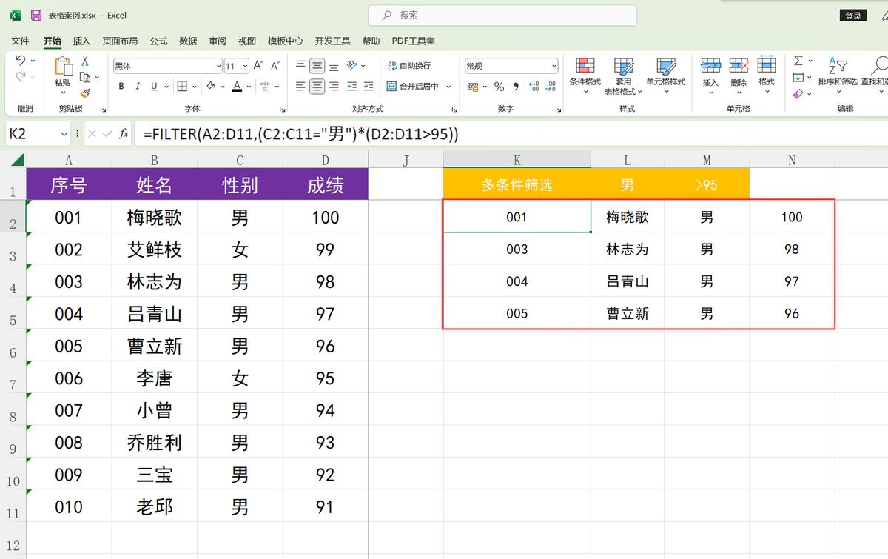Open the font color swatch picker
888x559 pixels.
(238, 86)
